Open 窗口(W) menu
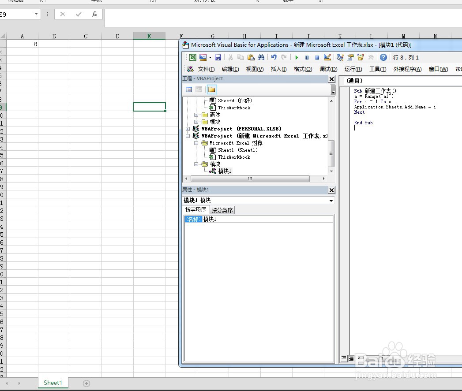This screenshot has width=462, height=391. [x=439, y=69]
